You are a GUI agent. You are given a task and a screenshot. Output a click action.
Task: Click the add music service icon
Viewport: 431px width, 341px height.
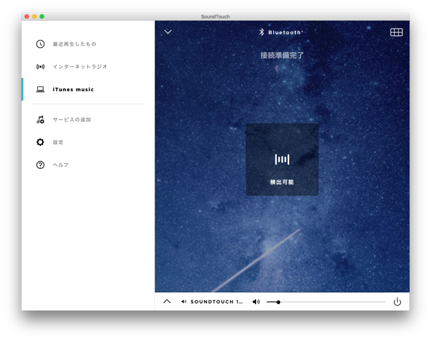(40, 120)
